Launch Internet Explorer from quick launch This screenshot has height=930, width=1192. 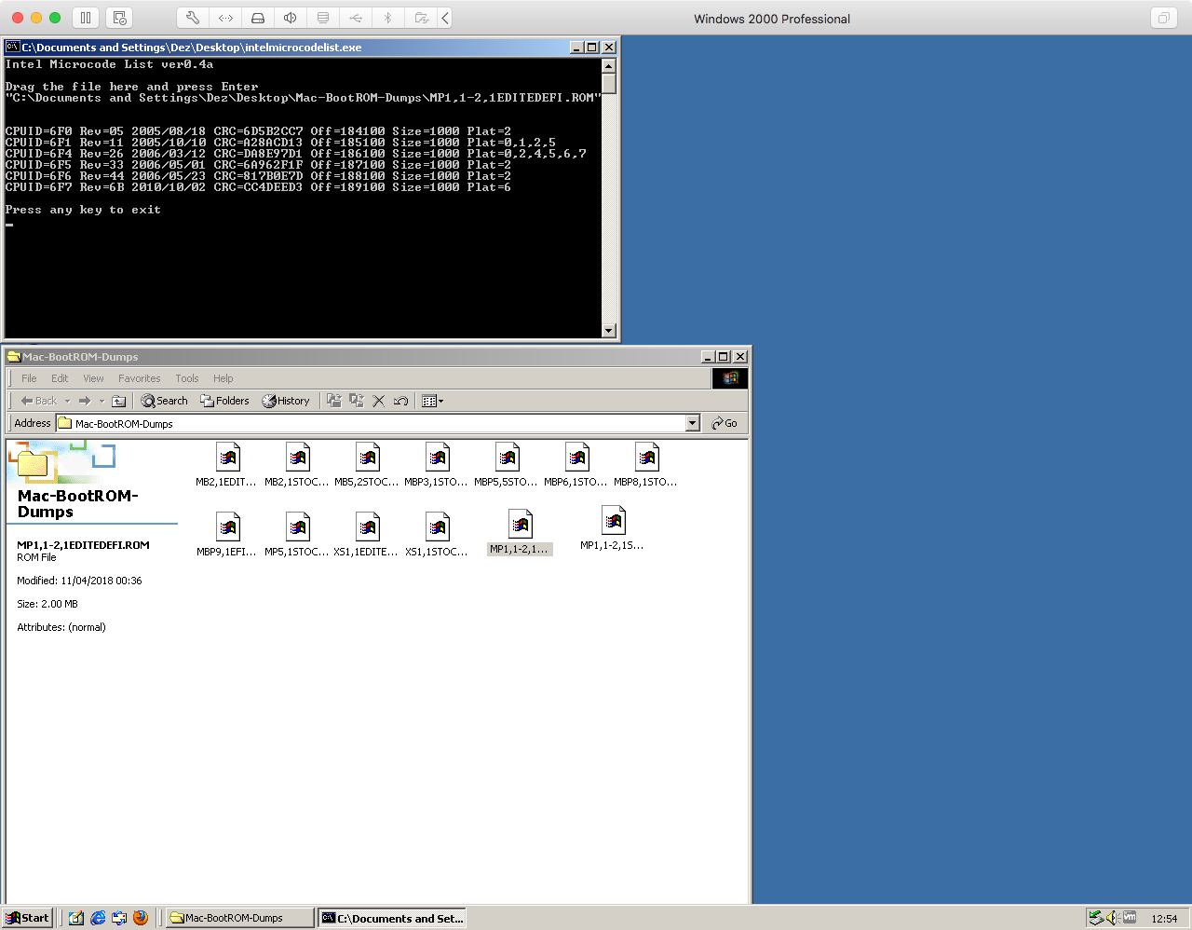coord(98,918)
